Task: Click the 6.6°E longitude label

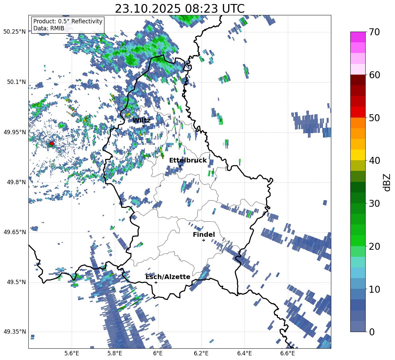Action: 288,353
